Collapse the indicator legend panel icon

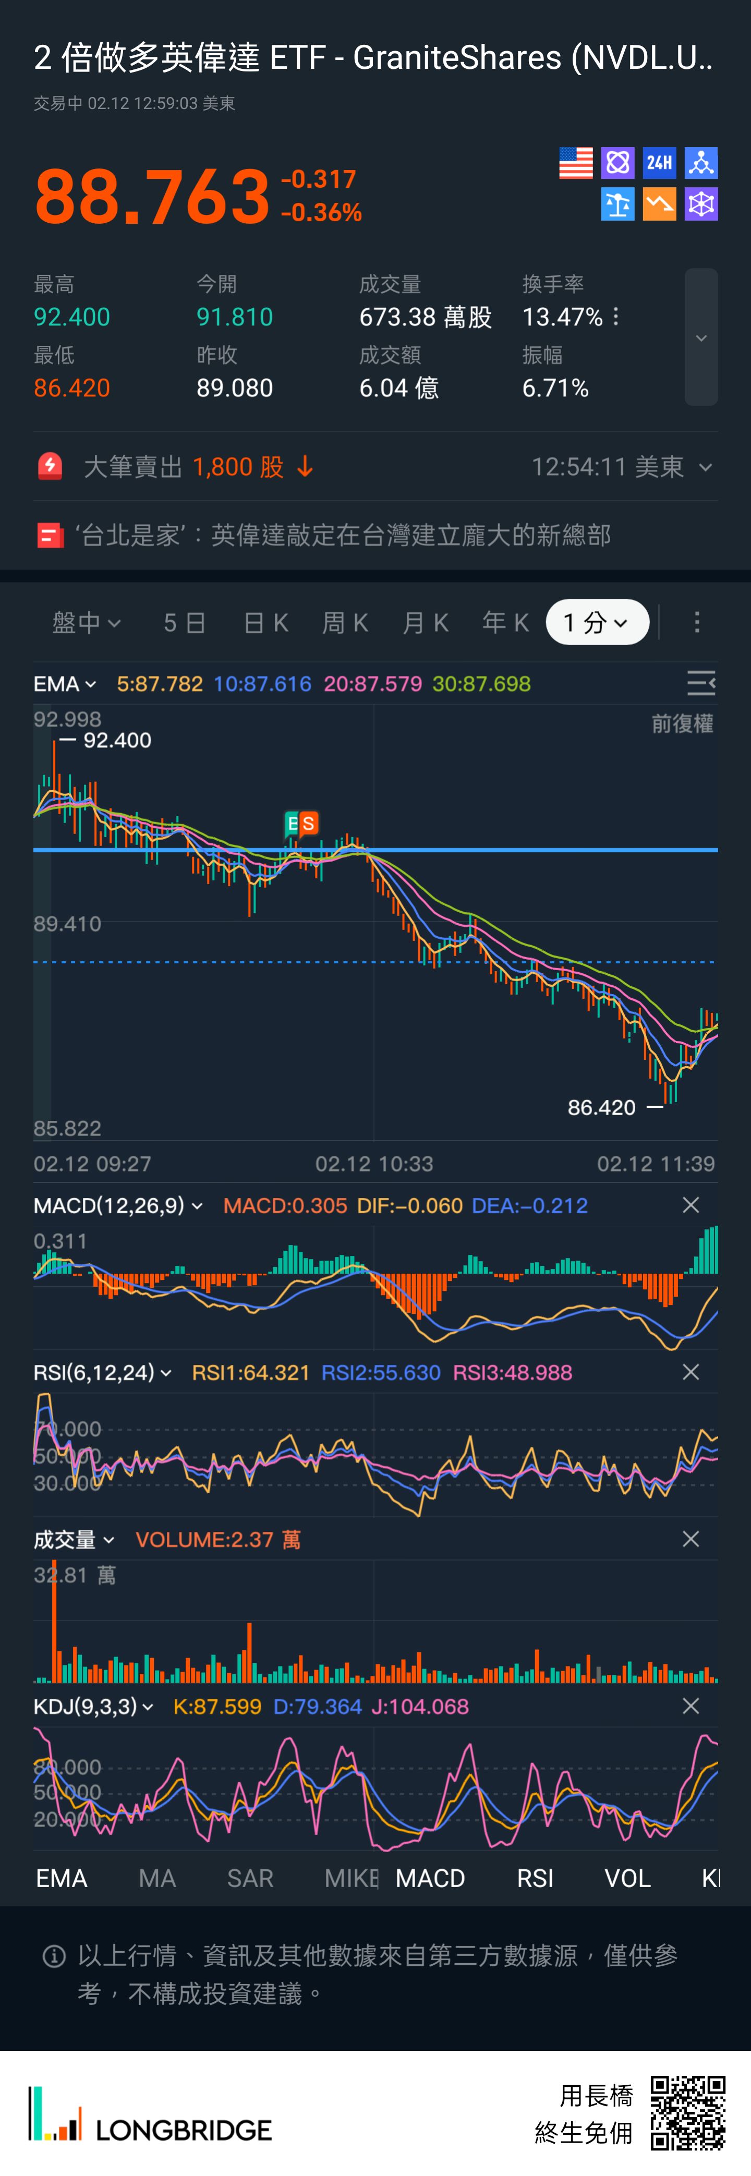700,683
